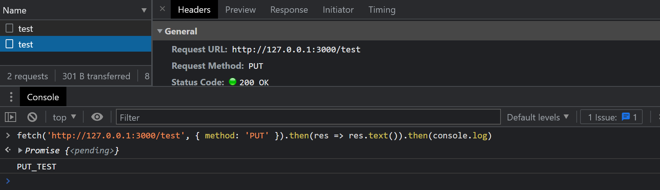660x190 pixels.
Task: Select the highlighted second test request
Action: click(x=26, y=45)
